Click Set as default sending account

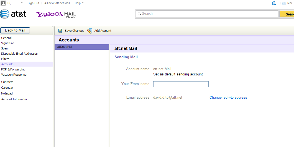point(178,74)
